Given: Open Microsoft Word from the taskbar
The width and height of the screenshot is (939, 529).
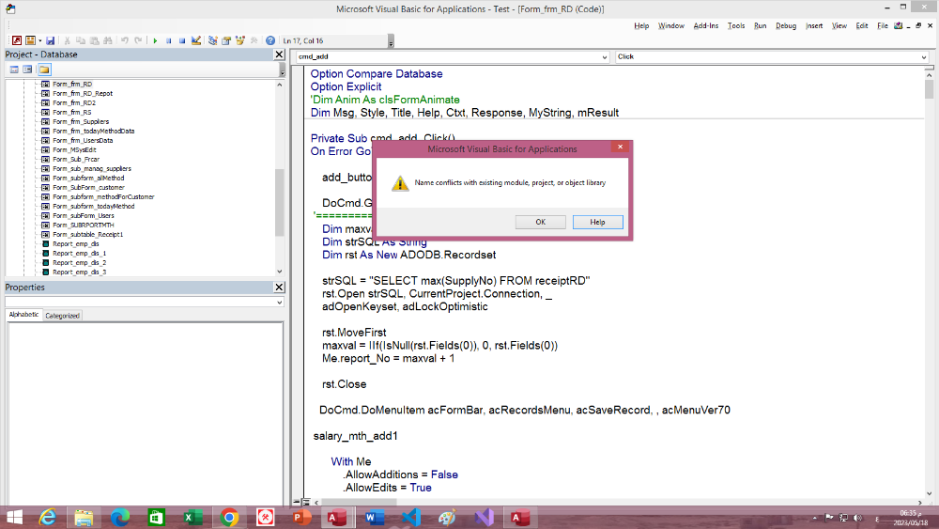Looking at the screenshot, I should click(375, 518).
